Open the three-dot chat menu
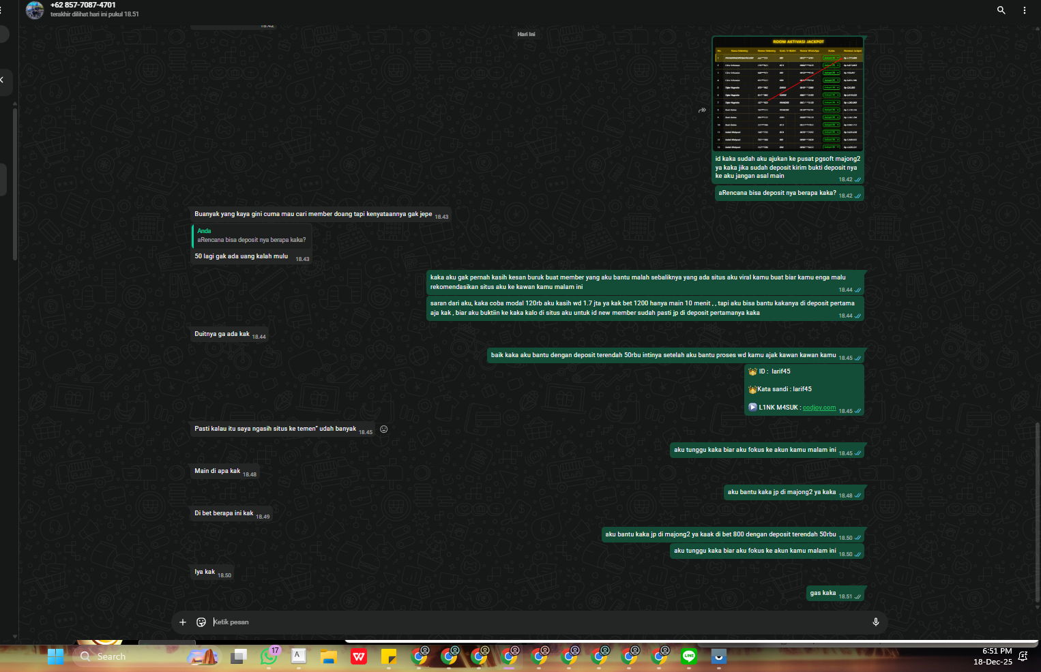 [x=1024, y=10]
